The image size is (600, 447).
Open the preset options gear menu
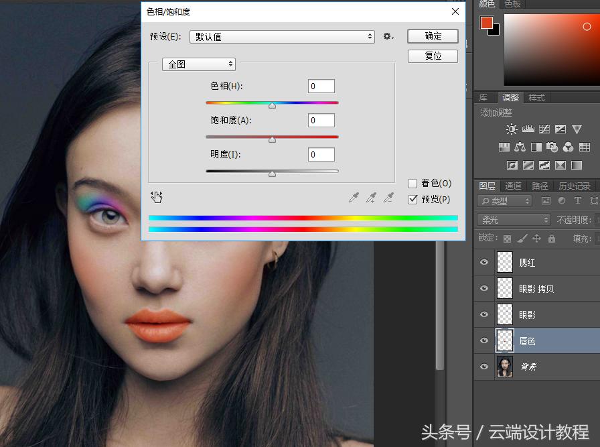click(x=388, y=36)
